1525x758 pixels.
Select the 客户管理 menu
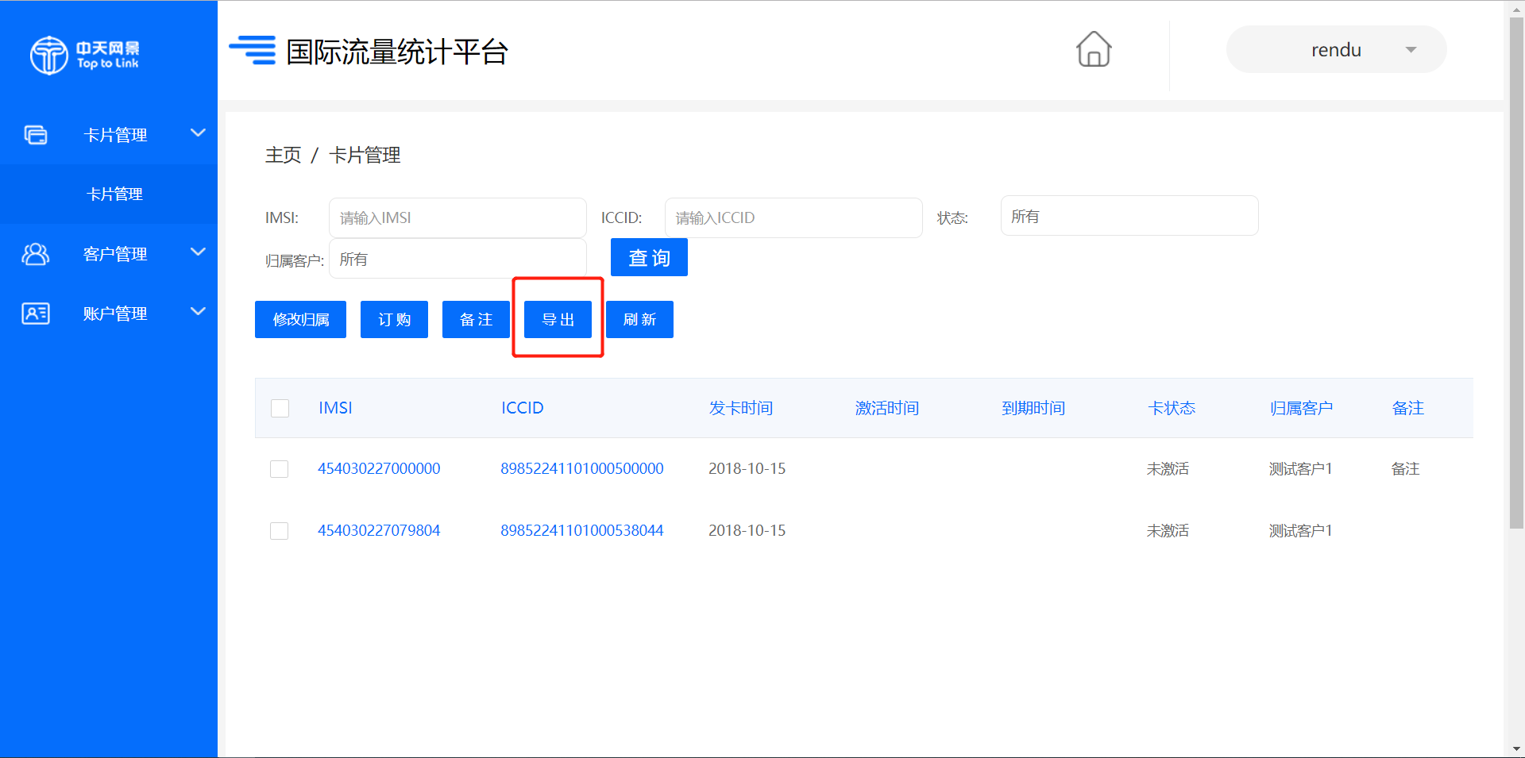click(x=109, y=254)
